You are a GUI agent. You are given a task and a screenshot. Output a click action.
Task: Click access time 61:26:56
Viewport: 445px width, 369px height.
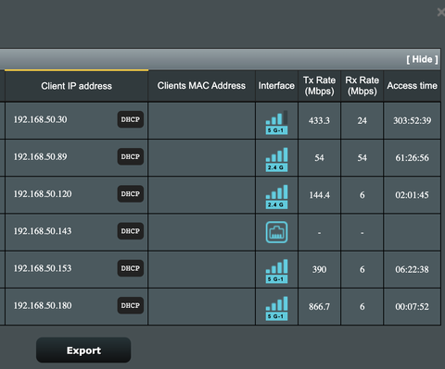[x=412, y=158]
